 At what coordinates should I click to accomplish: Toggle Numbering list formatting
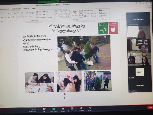point(22,13)
